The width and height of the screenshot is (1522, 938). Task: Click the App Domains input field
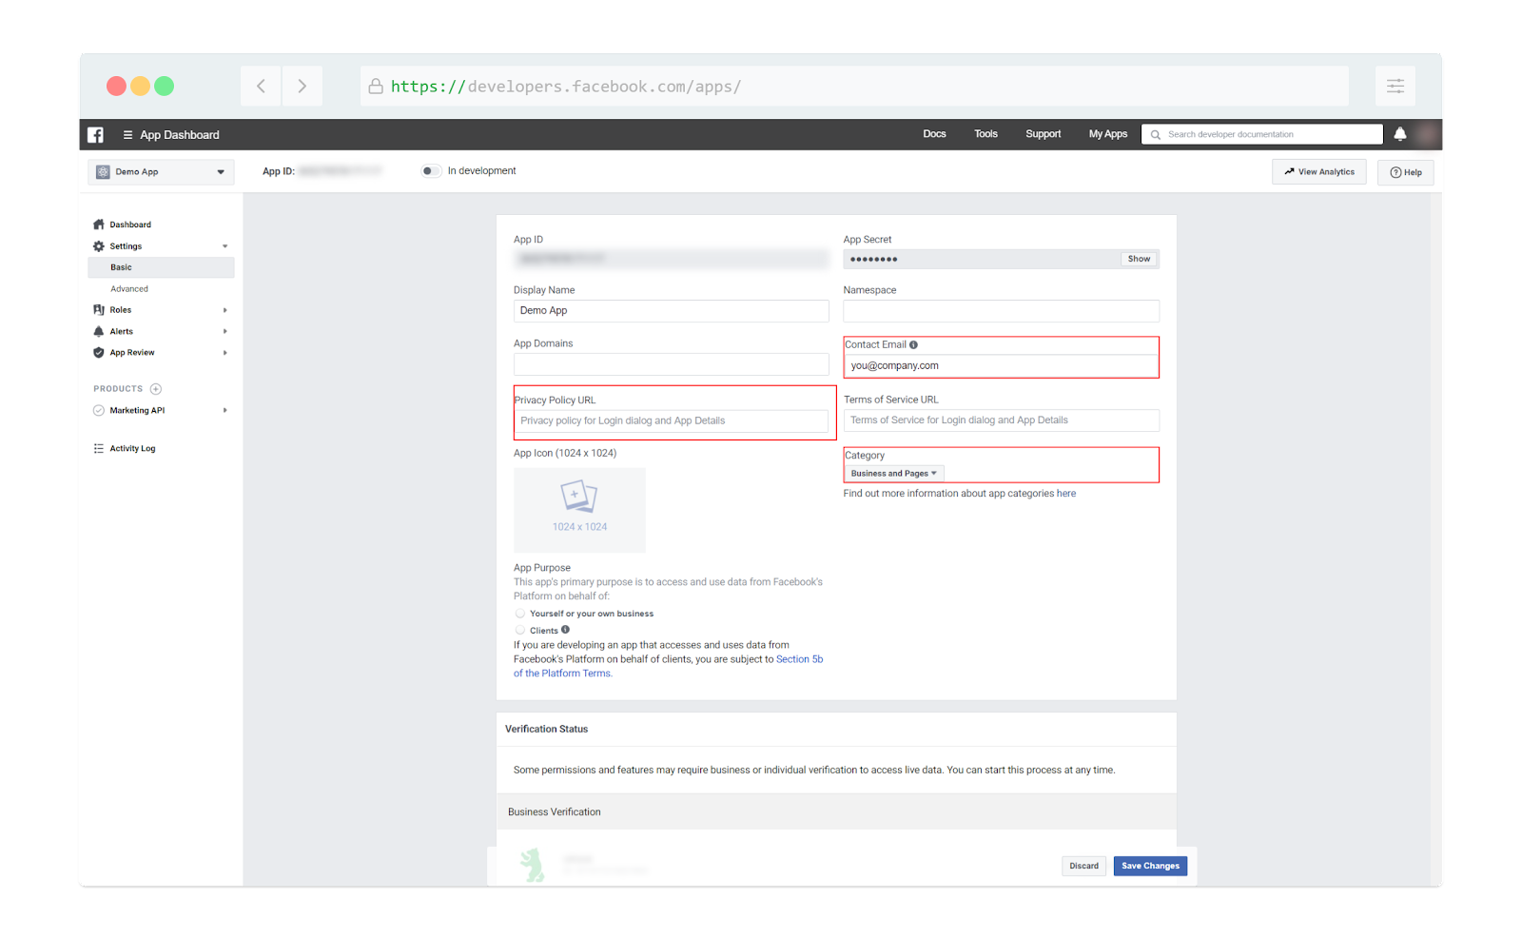coord(671,364)
